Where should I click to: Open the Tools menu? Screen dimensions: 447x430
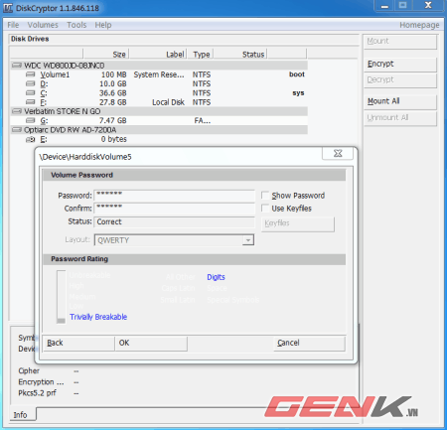tap(76, 25)
